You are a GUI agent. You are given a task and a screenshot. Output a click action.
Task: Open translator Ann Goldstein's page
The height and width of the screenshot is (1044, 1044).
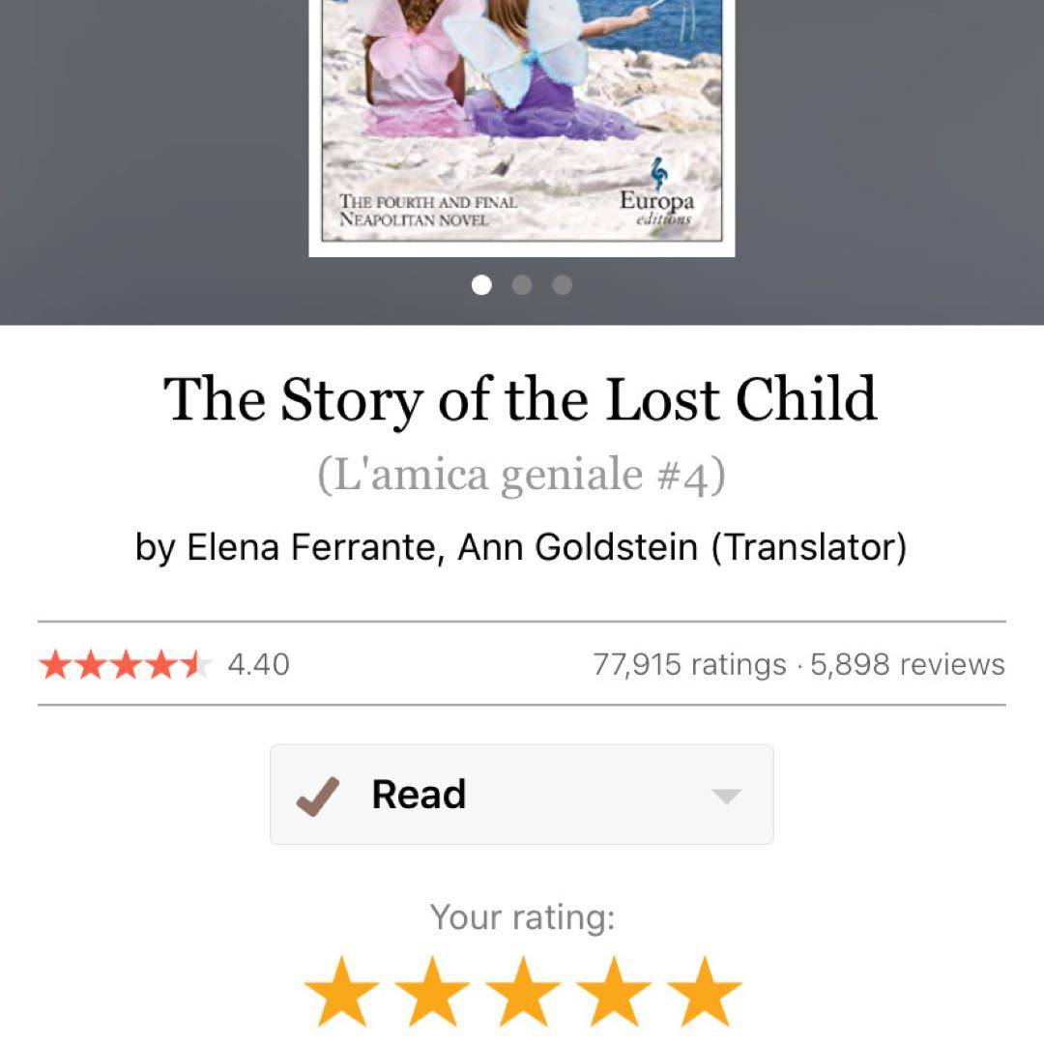point(577,547)
